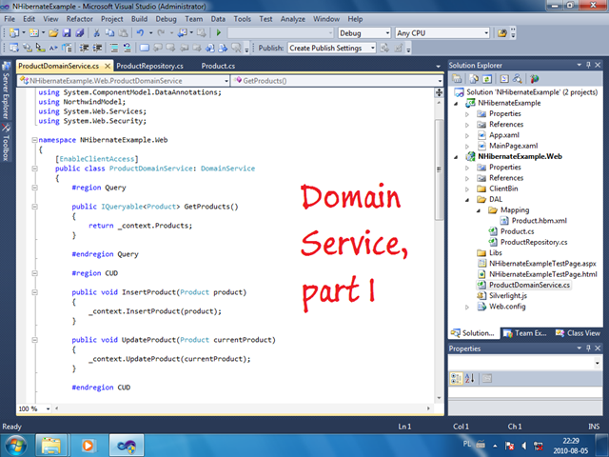Click the Comment Selection icon
The height and width of the screenshot is (457, 609).
[x=114, y=48]
